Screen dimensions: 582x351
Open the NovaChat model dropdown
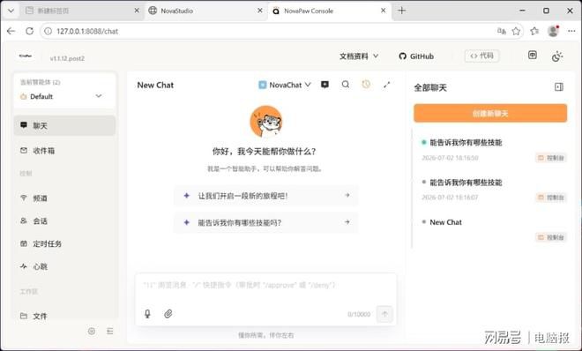(x=285, y=85)
